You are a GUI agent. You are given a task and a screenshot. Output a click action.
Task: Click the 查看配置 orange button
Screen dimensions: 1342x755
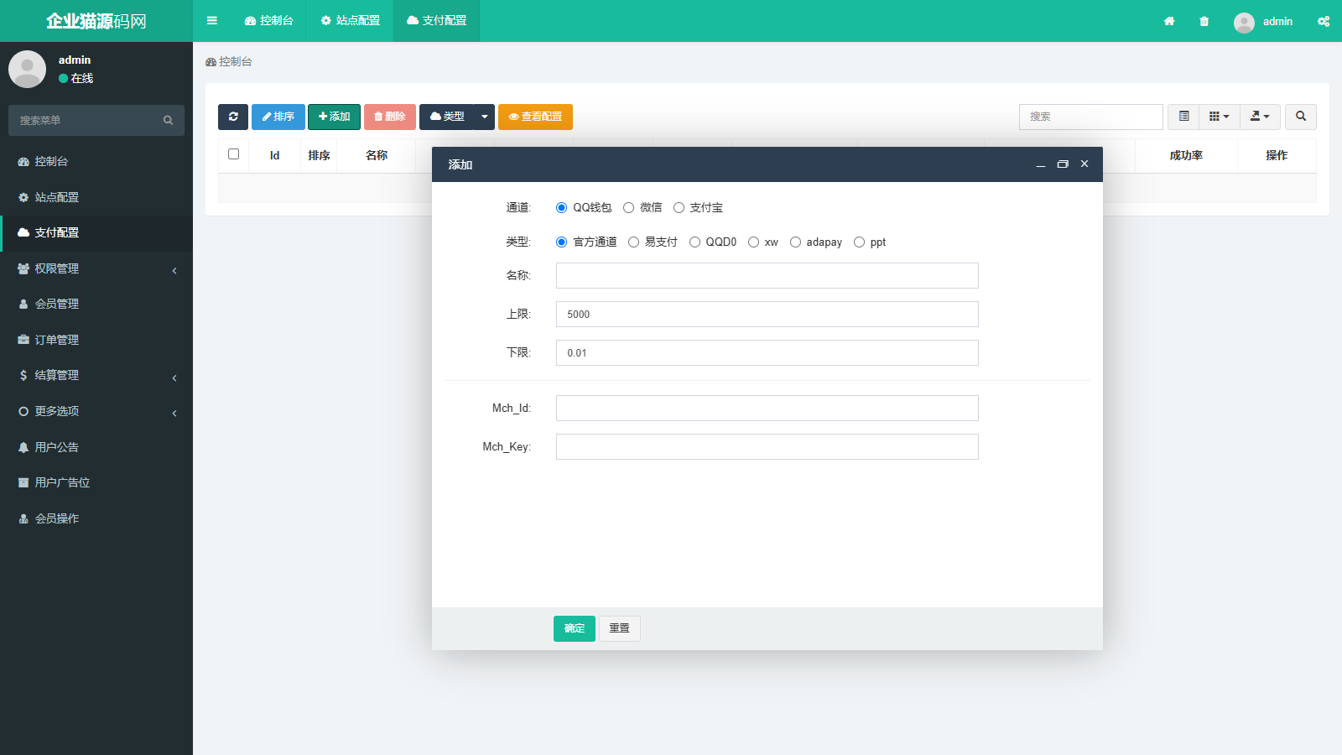click(535, 117)
